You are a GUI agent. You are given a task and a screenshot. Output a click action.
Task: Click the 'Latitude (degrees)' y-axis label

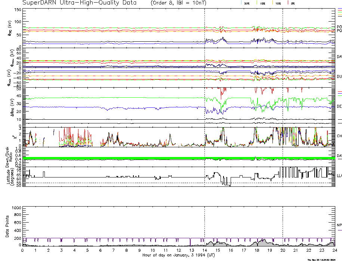pyautogui.click(x=10, y=176)
